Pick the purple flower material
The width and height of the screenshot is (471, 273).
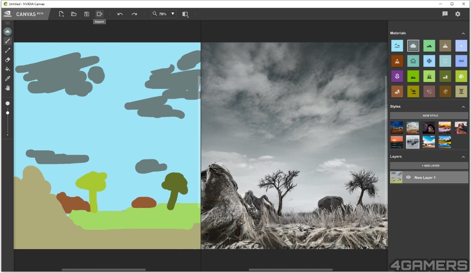(x=397, y=76)
